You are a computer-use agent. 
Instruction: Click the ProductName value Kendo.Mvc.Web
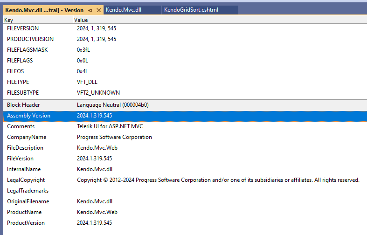97,213
